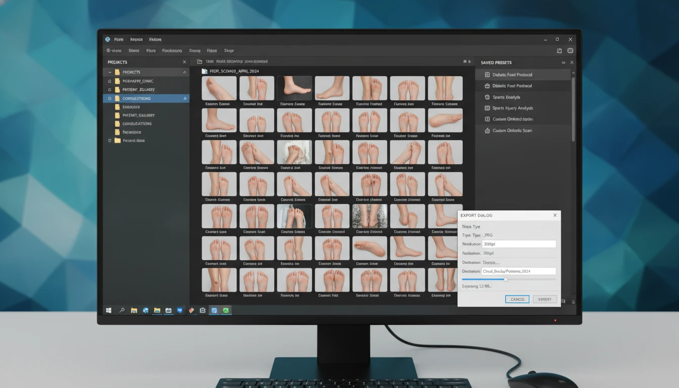Click the folder icon in the path bar
Screen dimensions: 679x388
pos(200,61)
